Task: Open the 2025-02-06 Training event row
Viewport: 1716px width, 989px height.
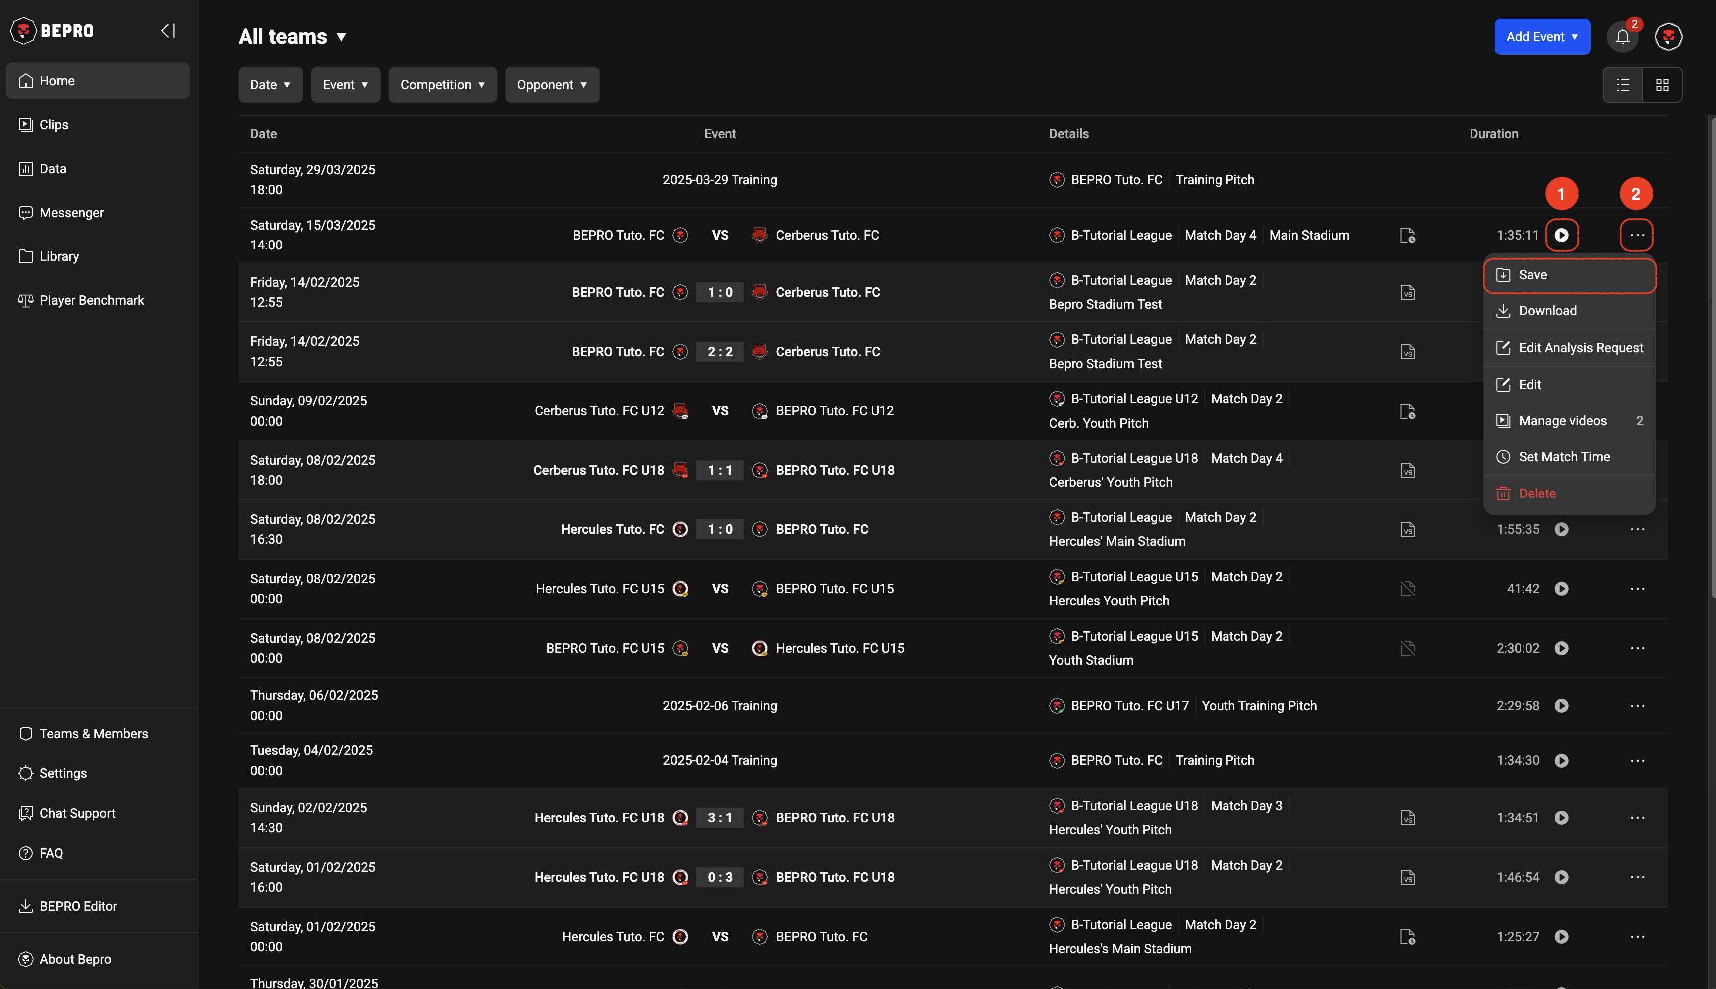Action: (x=719, y=705)
